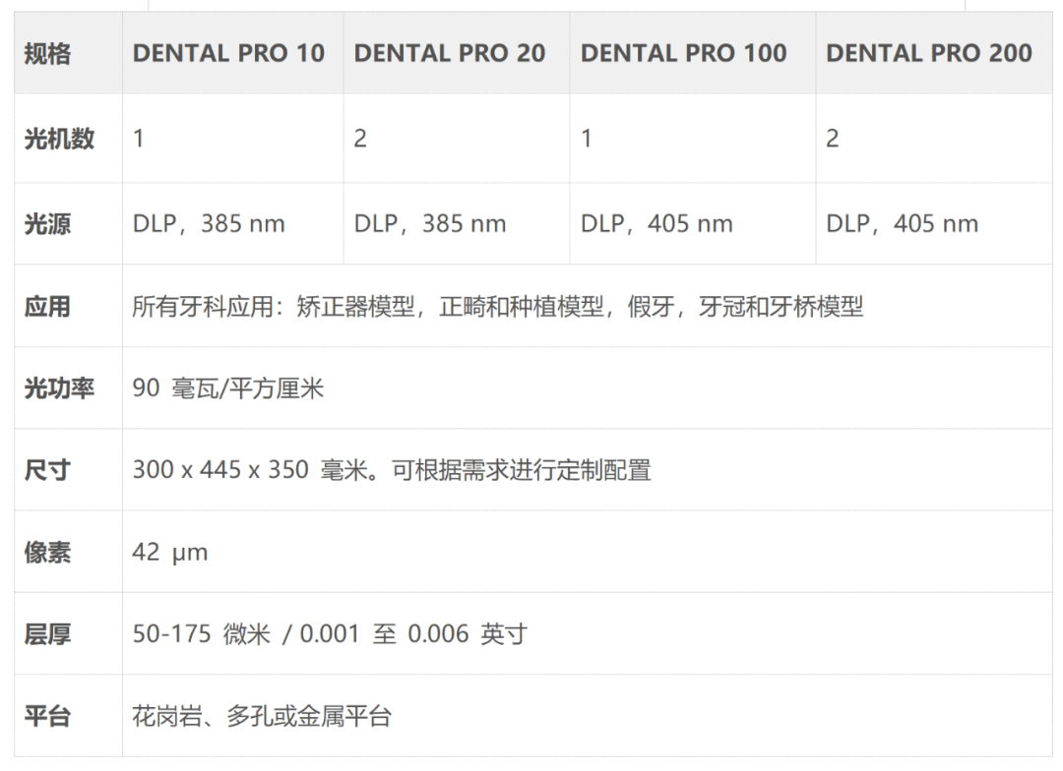Click the 光源 row label

pyautogui.click(x=47, y=223)
